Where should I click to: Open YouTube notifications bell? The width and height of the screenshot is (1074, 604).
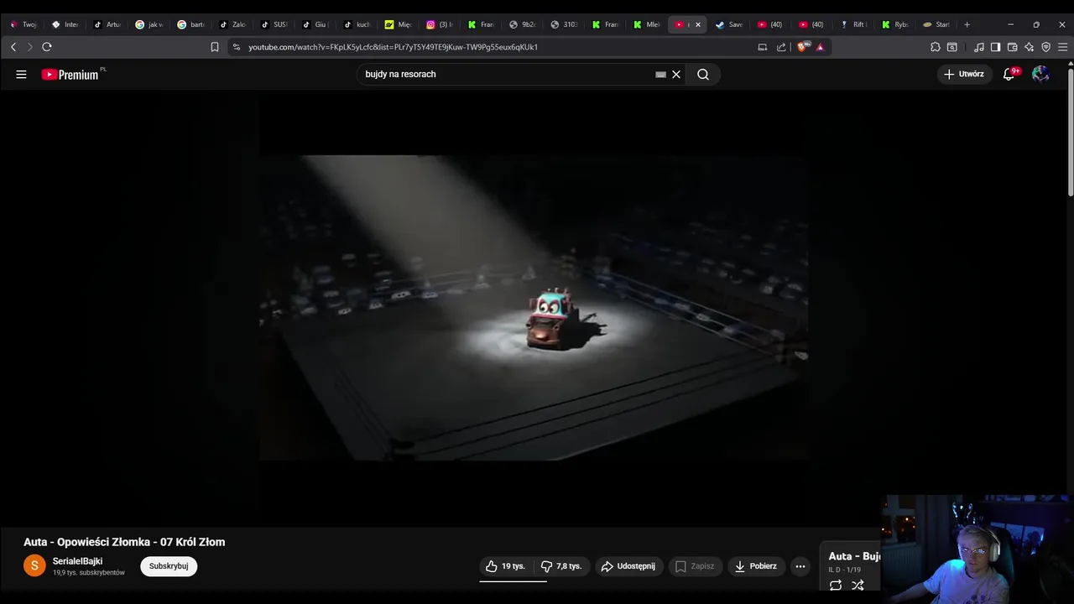click(1009, 74)
